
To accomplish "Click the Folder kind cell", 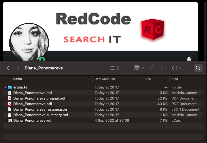I will click(177, 87).
